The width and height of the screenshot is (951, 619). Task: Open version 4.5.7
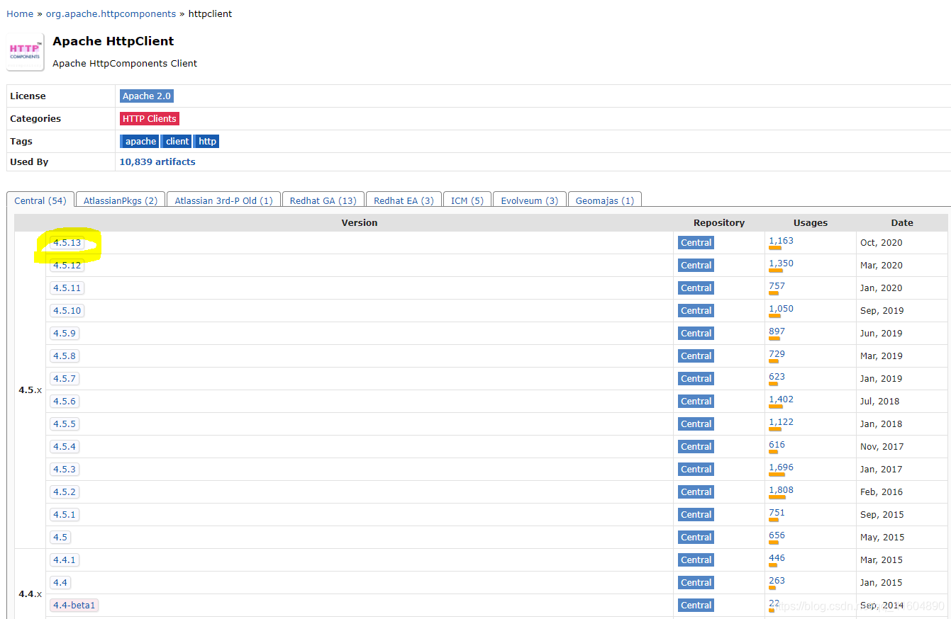tap(64, 379)
